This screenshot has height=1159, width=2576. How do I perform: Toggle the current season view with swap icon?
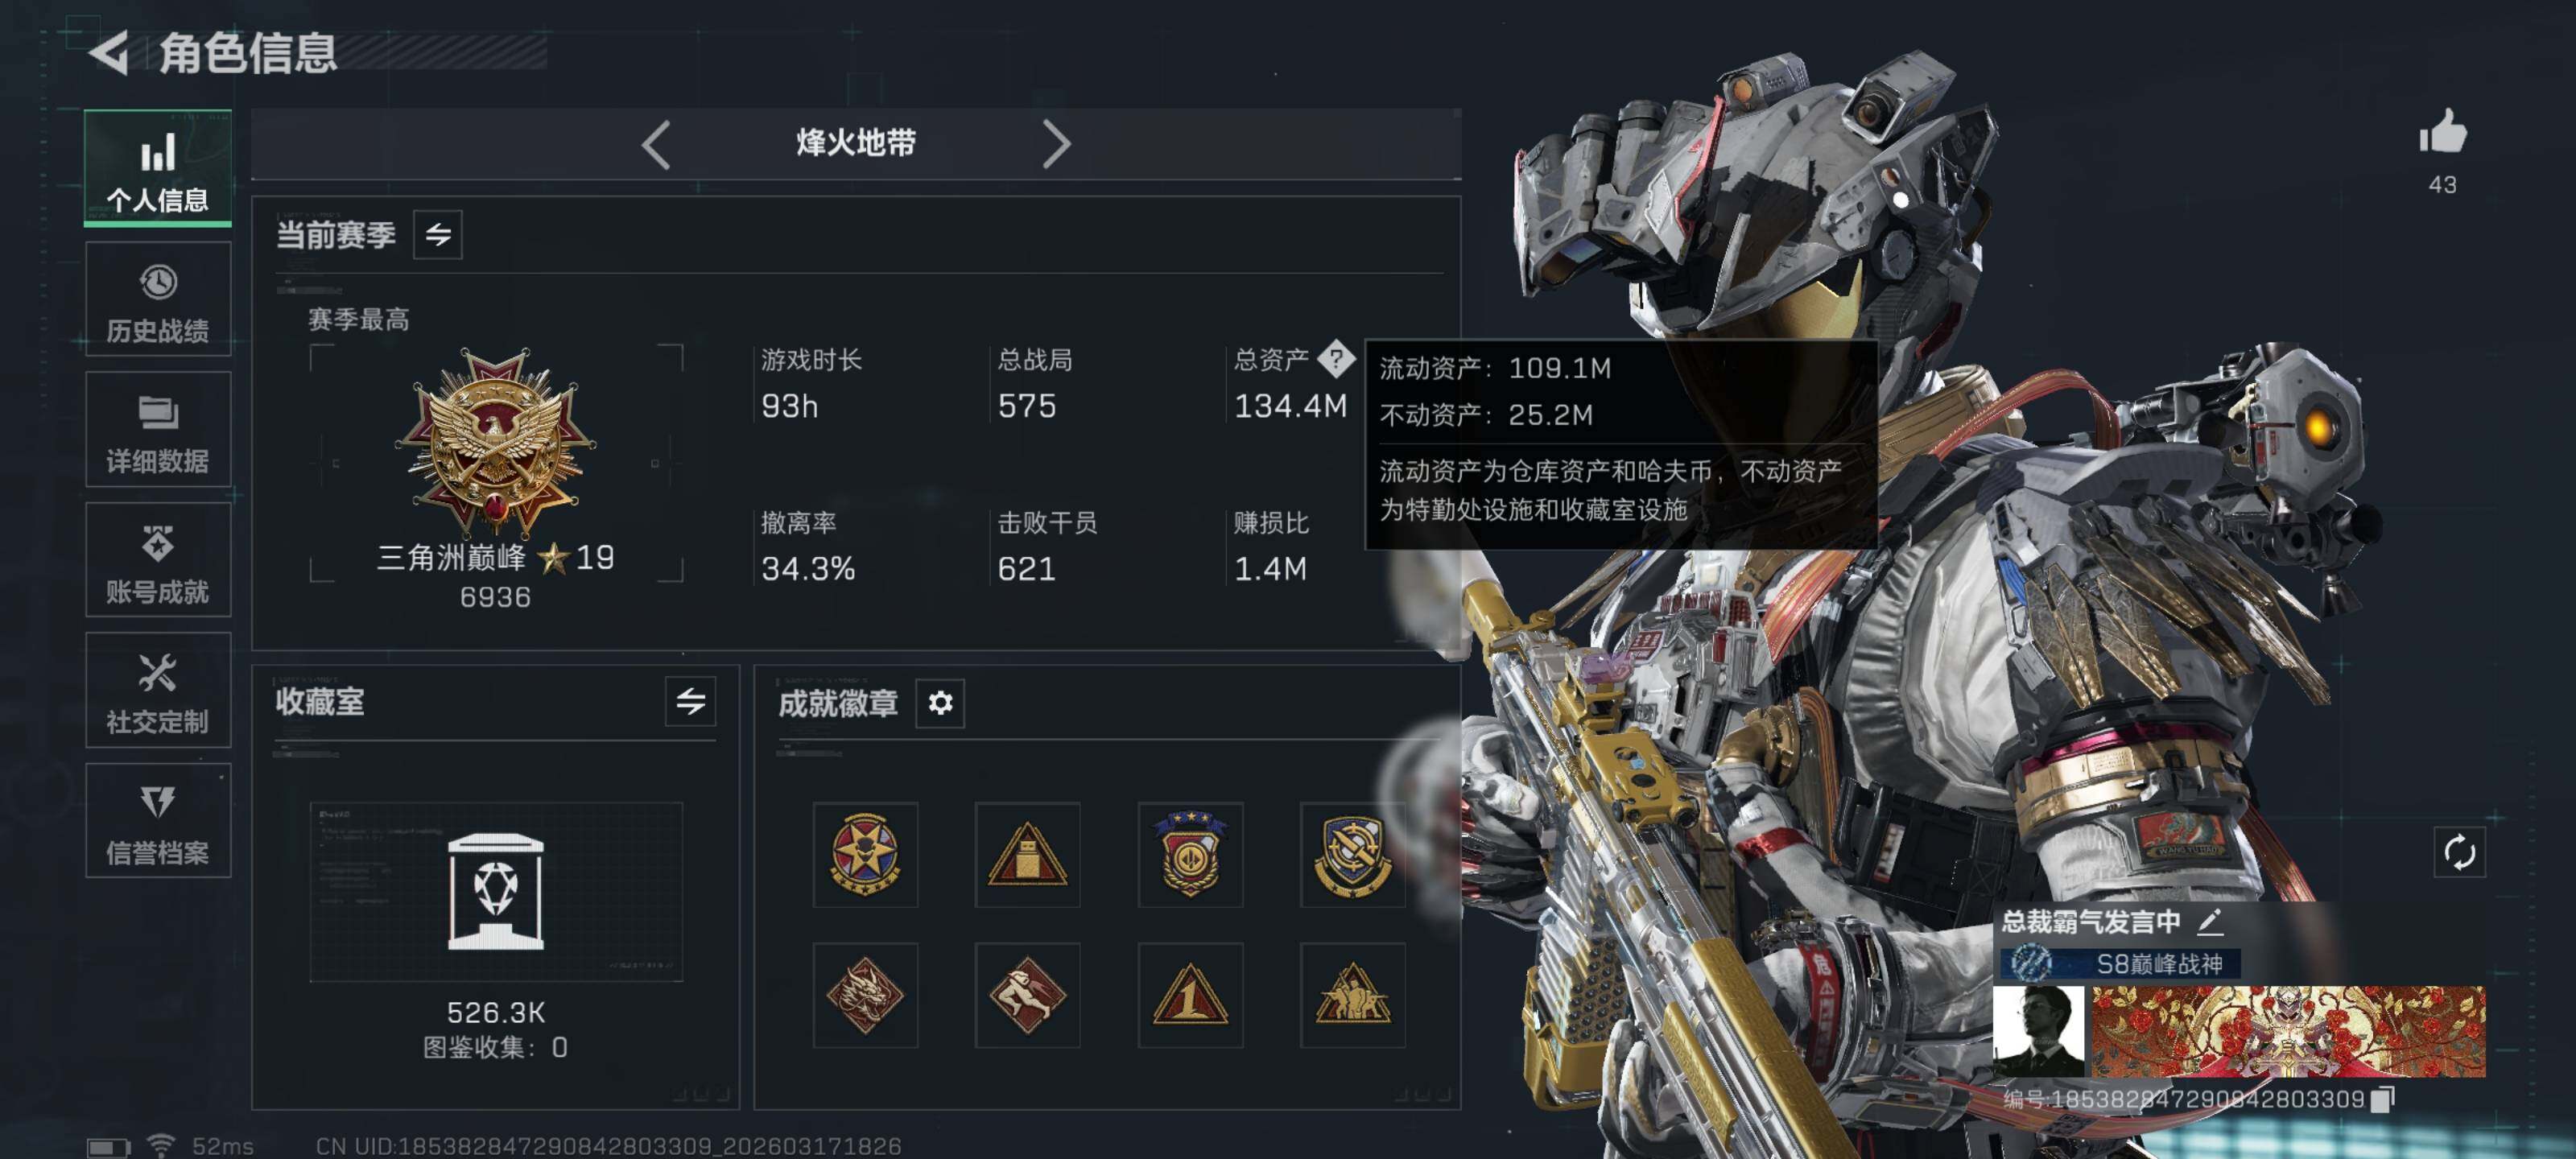point(438,235)
